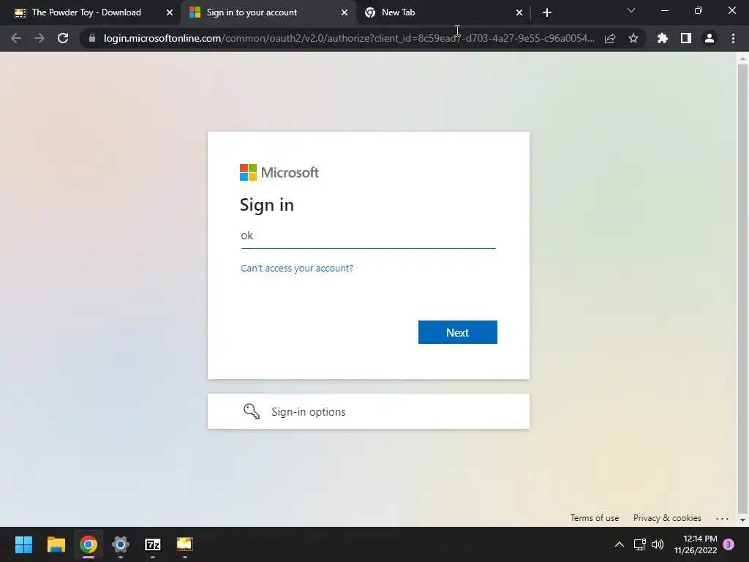The width and height of the screenshot is (749, 562).
Task: Click the address bar URL
Action: [x=349, y=38]
